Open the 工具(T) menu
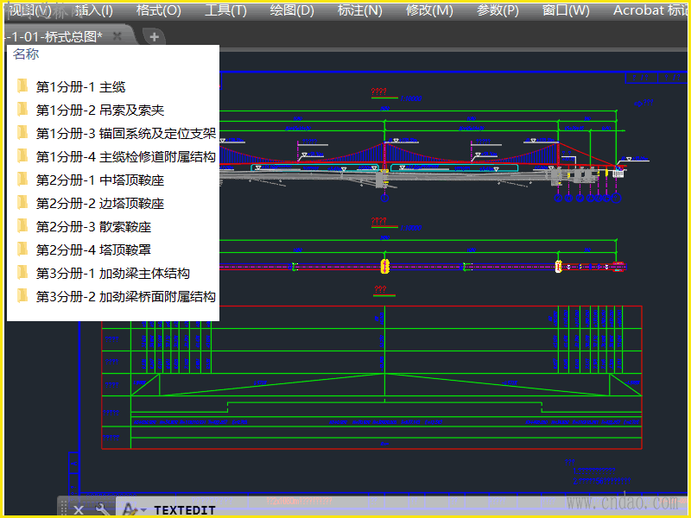Screen dimensions: 691x518 225,10
